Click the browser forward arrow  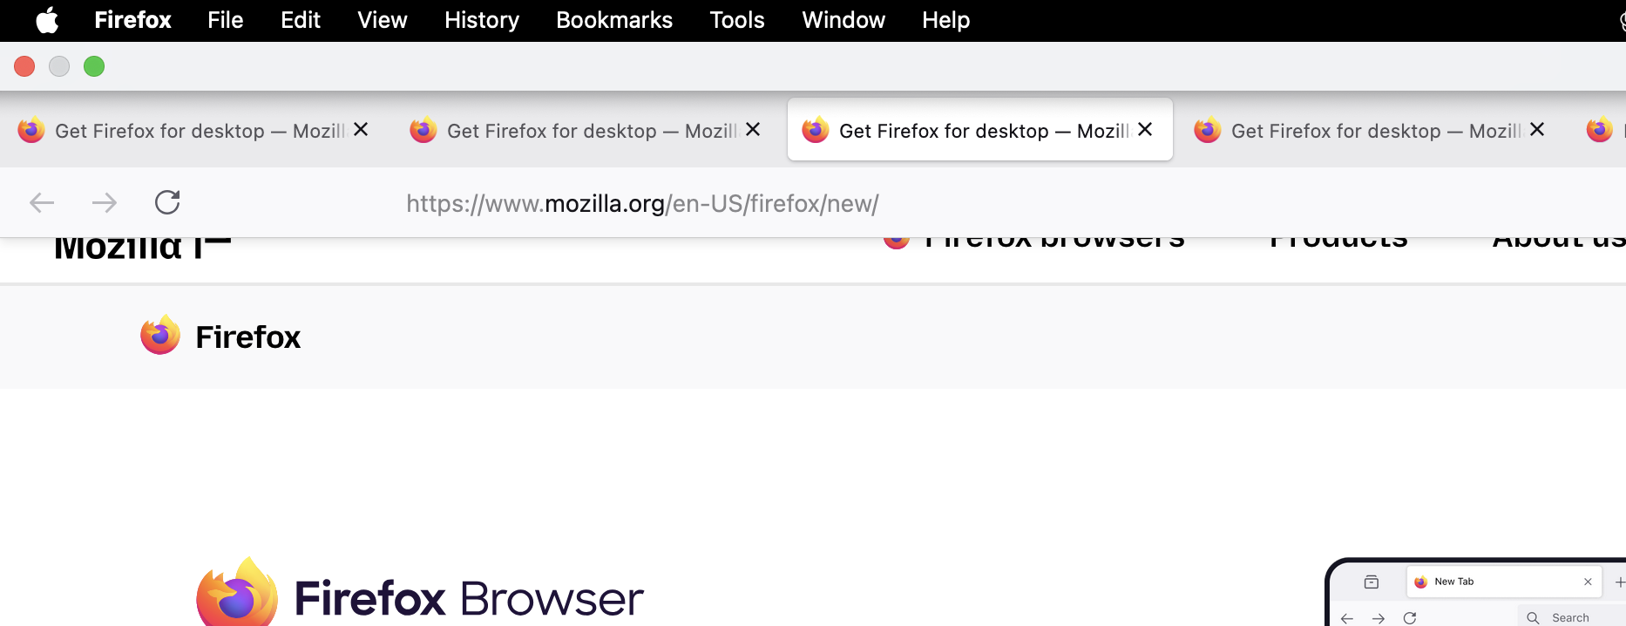coord(105,203)
